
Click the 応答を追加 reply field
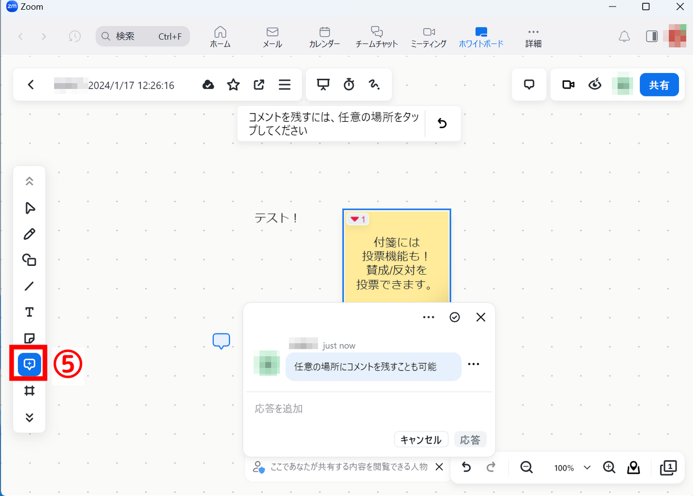[x=369, y=408]
